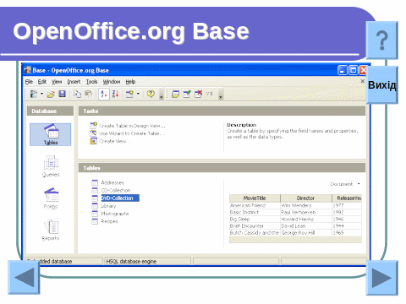Image resolution: width=406 pixels, height=304 pixels.
Task: Click the Create View task
Action: click(x=111, y=141)
